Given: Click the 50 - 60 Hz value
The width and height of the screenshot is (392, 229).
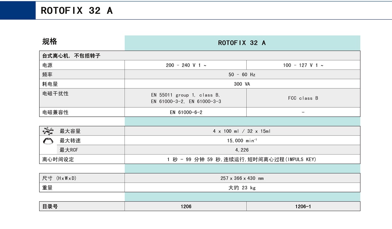Looking at the screenshot, I should coord(242,75).
